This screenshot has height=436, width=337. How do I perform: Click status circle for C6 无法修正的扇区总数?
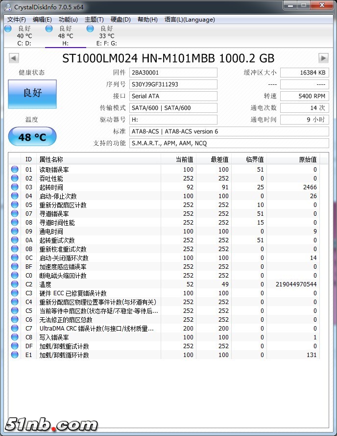(15, 319)
